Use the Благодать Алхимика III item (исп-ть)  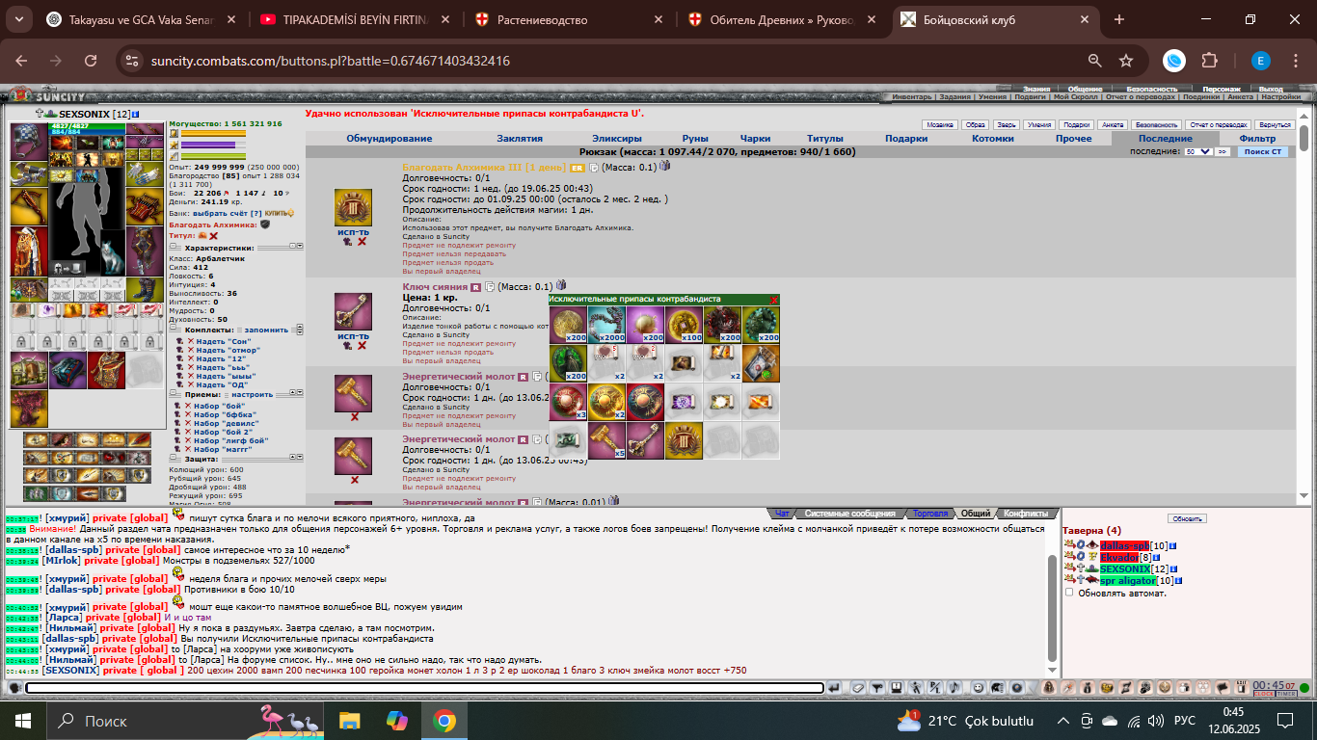(x=353, y=232)
